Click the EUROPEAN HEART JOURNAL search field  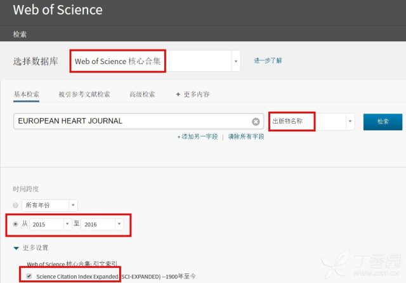(138, 121)
